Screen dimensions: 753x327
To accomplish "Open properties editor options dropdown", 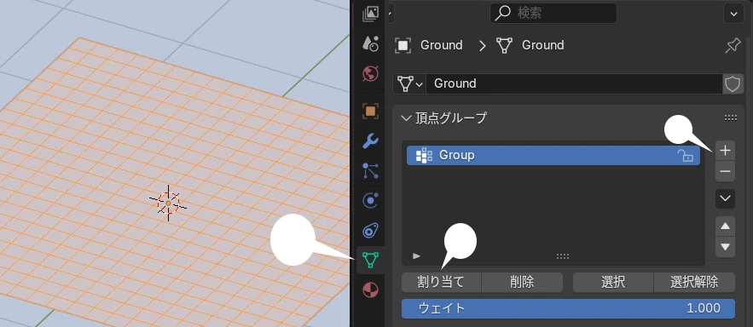I will (x=733, y=14).
